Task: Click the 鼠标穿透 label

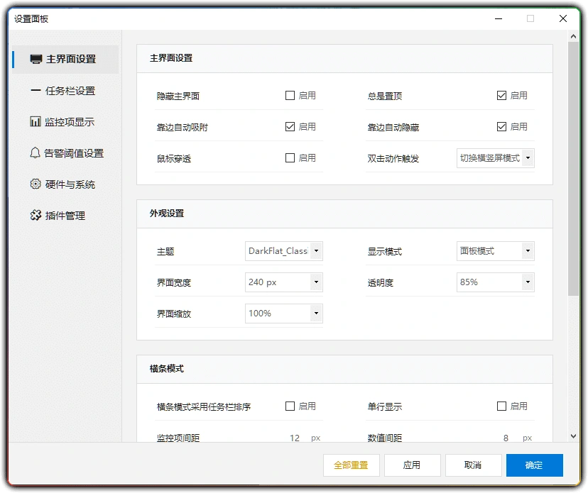Action: [x=174, y=159]
